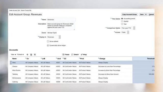Image resolution: width=163 pixels, height=92 pixels.
Task: Click the 500,000 threshold value
Action: pos(151,74)
